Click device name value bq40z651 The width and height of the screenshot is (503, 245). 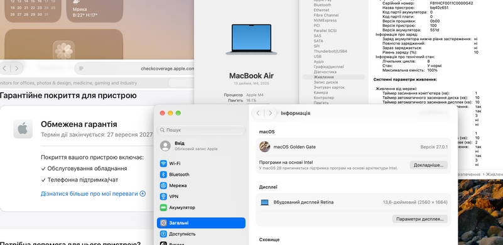pos(439,8)
